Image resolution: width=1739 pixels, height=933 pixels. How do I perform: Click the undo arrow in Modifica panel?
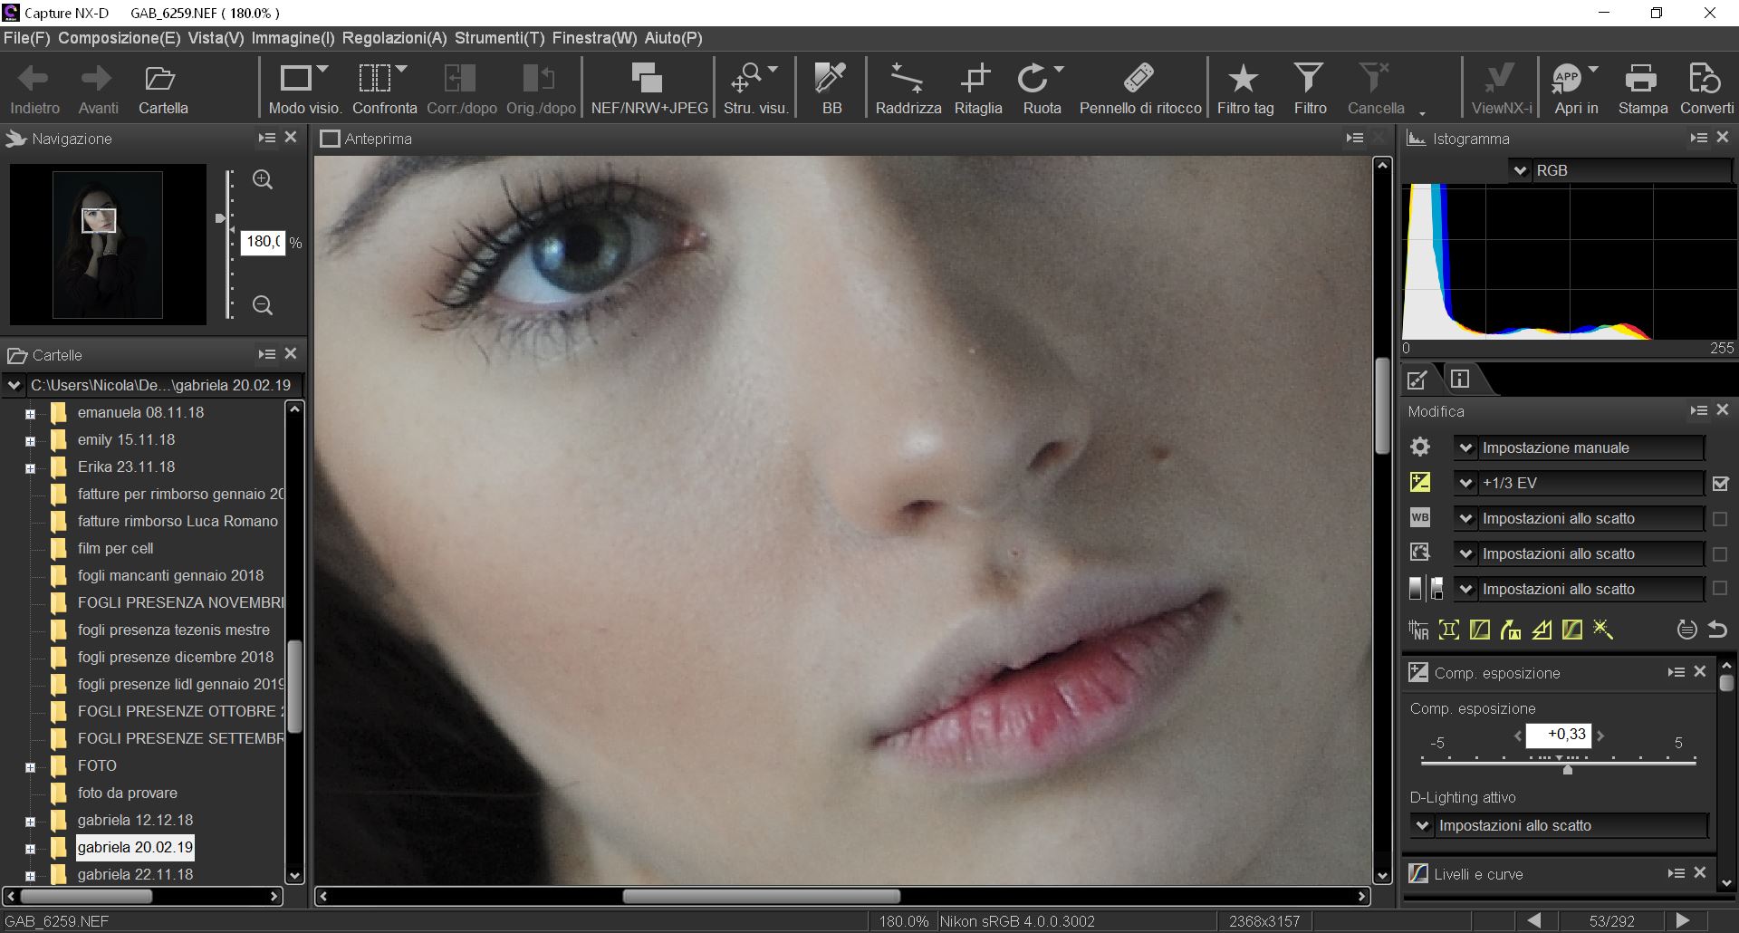pyautogui.click(x=1717, y=630)
